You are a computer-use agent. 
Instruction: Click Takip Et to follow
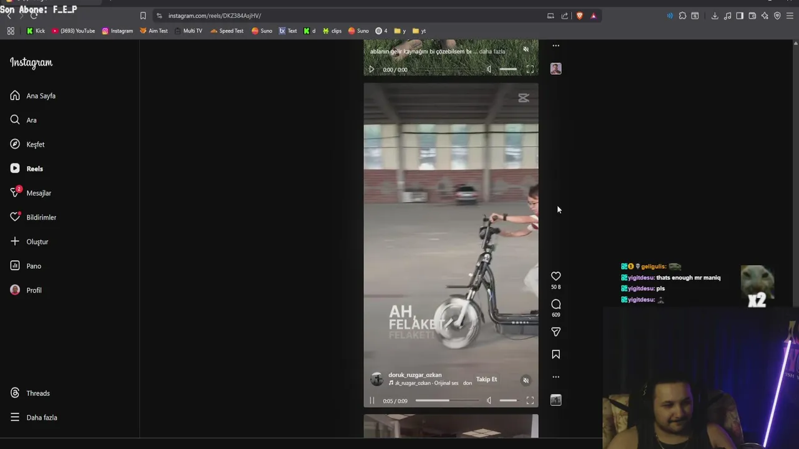487,379
